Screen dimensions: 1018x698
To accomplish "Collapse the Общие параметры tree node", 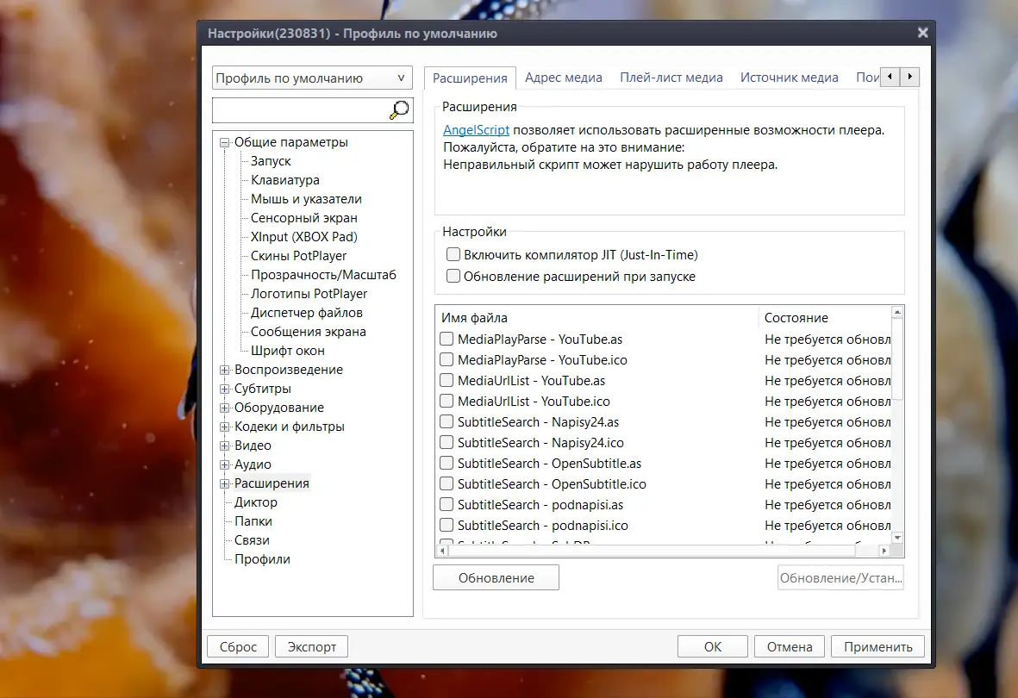I will (225, 142).
